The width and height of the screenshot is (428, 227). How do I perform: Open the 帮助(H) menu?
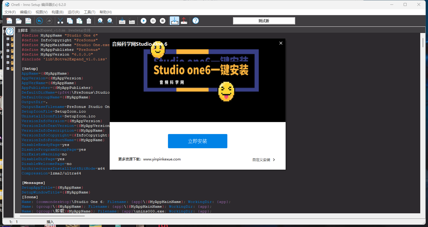pyautogui.click(x=106, y=12)
